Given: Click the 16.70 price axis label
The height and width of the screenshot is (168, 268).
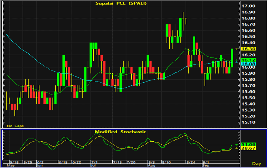Looking at the screenshot, I should 248,24.
